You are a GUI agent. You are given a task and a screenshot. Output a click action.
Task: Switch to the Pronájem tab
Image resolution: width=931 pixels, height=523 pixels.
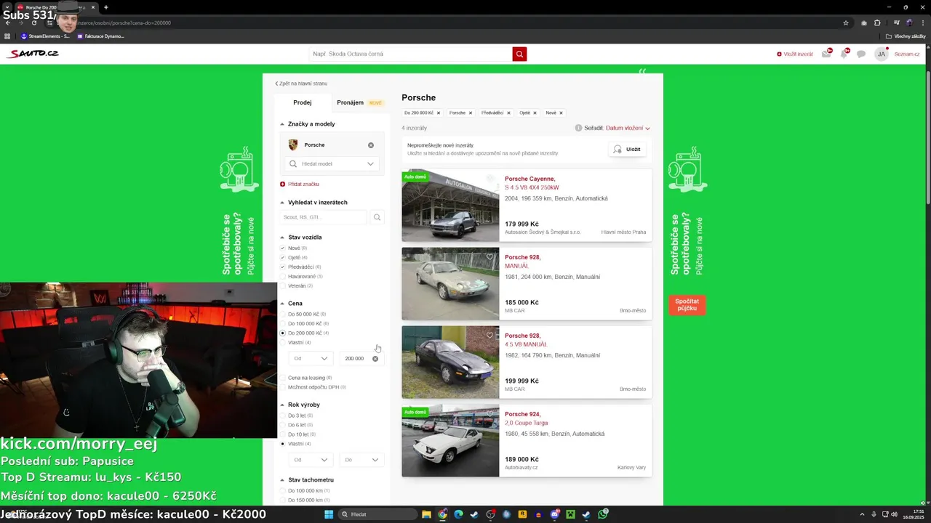tap(359, 102)
